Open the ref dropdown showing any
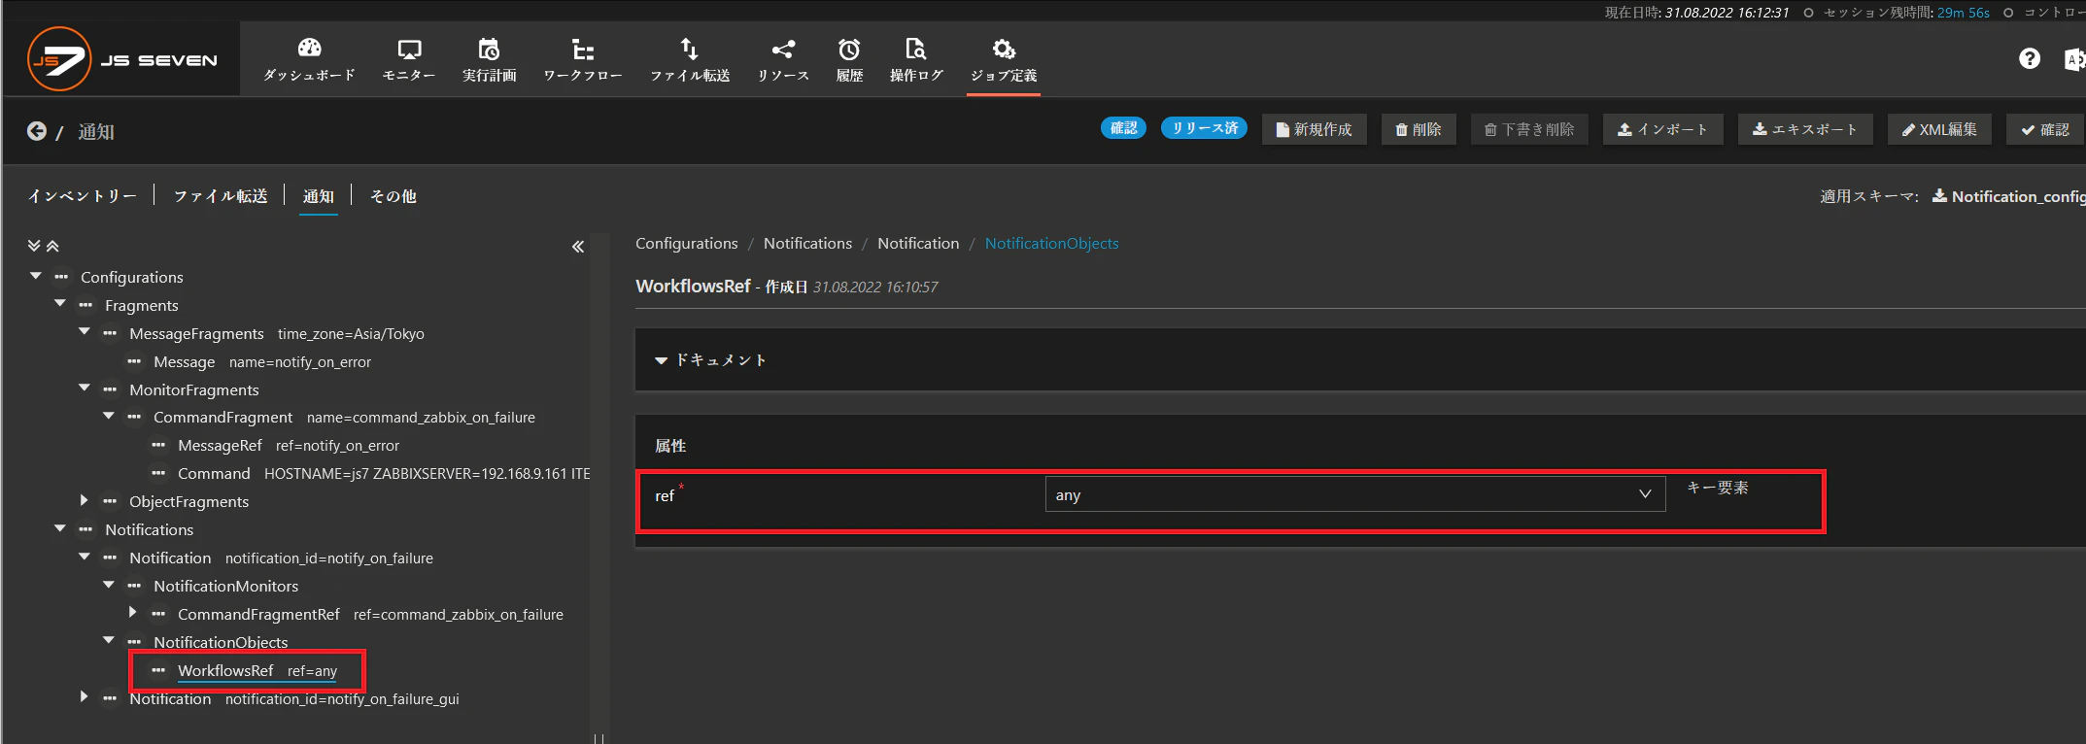 (1355, 494)
